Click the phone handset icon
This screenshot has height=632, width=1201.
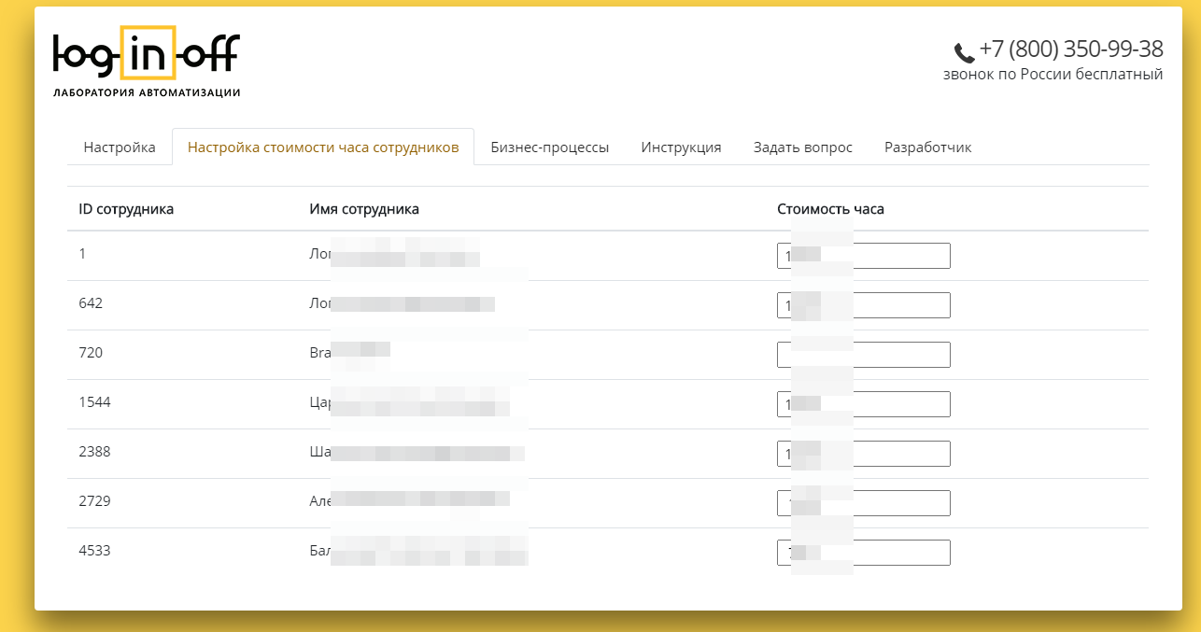[x=964, y=52]
